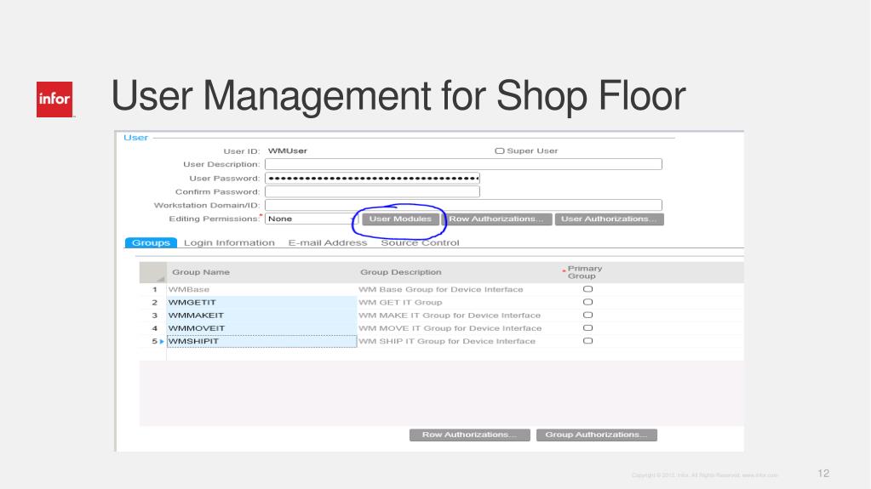871x489 pixels.
Task: Click row 5 current-row indicator arrow
Action: (162, 341)
